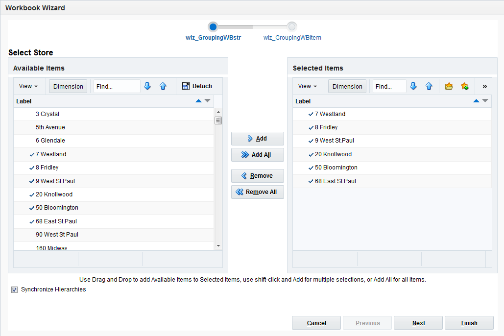Select 9 West St.Paul in Selected Items
Screen dimensions: 504x336
[392, 141]
